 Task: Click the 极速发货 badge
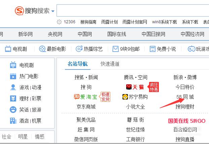tap(105, 97)
